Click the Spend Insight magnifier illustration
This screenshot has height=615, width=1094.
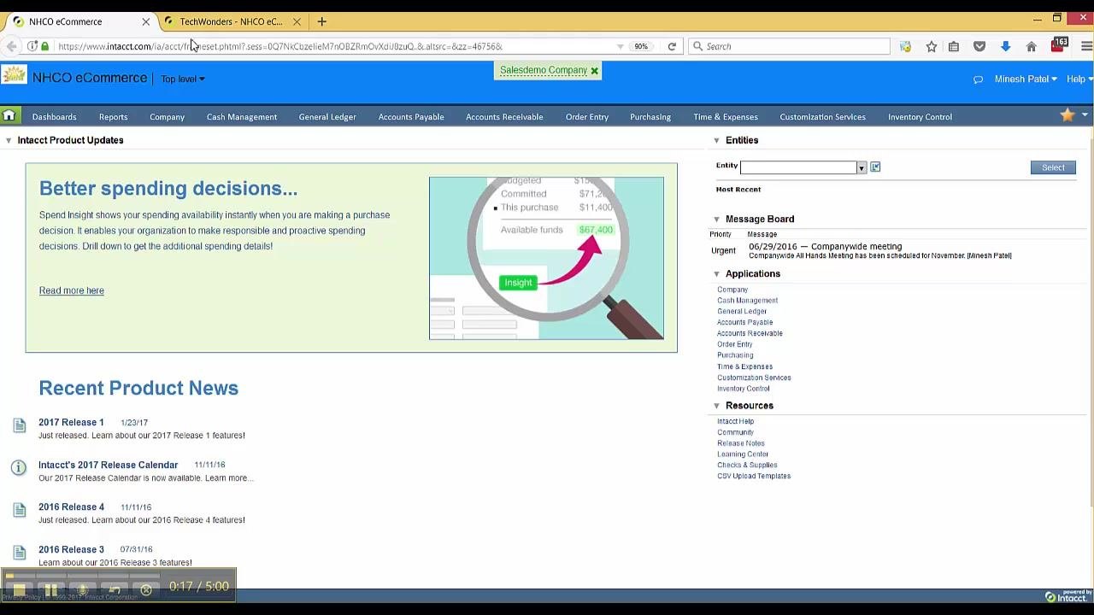click(x=546, y=258)
